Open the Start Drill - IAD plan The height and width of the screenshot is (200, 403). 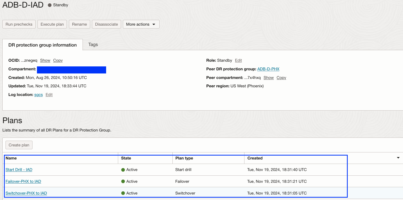[19, 170]
